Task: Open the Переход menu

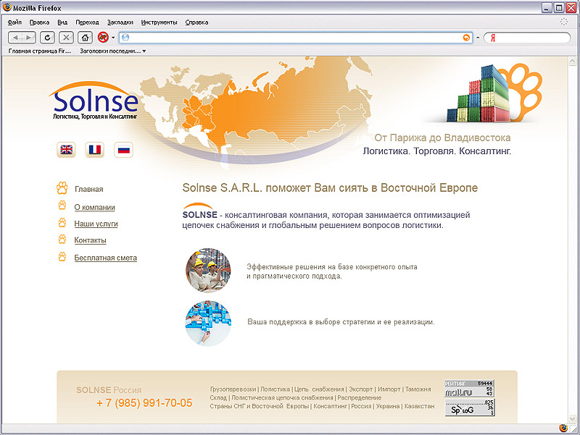Action: point(87,22)
